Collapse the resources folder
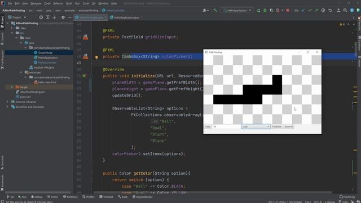This screenshot has height=203, width=361. (x=21, y=72)
